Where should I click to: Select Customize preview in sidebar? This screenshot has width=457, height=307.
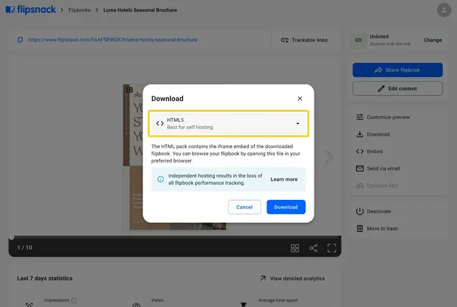pos(383,117)
